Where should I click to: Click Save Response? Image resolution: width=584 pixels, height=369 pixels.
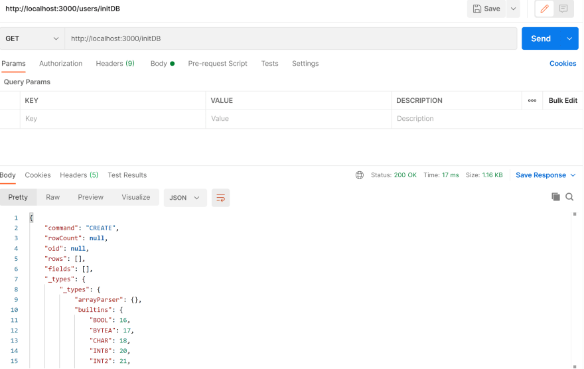pyautogui.click(x=541, y=175)
